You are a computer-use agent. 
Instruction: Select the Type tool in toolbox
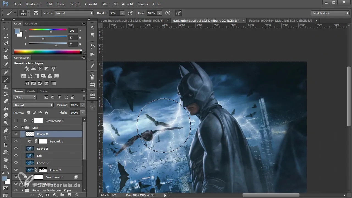point(6,137)
